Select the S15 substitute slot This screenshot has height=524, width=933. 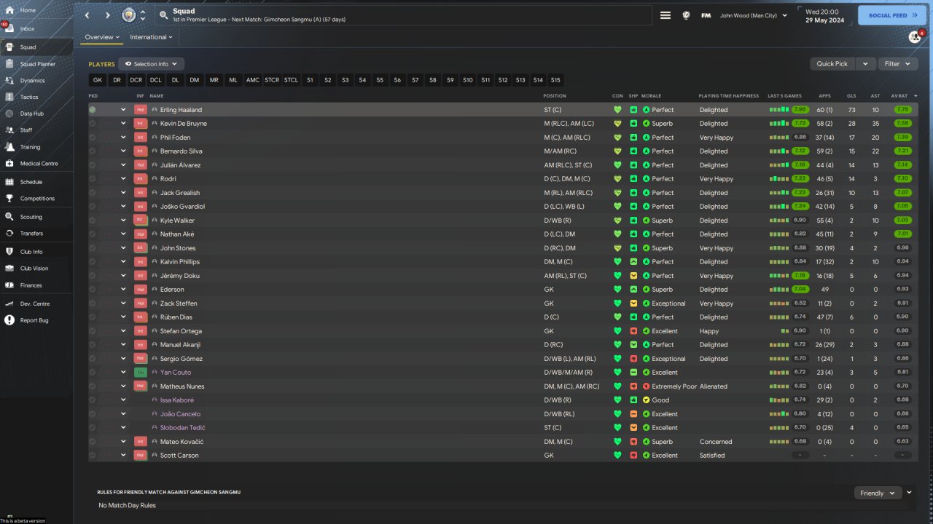[555, 80]
